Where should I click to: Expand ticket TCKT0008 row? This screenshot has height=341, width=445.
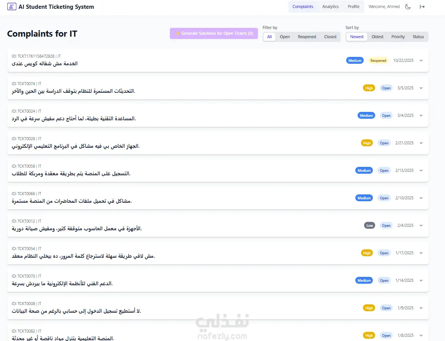click(x=421, y=308)
